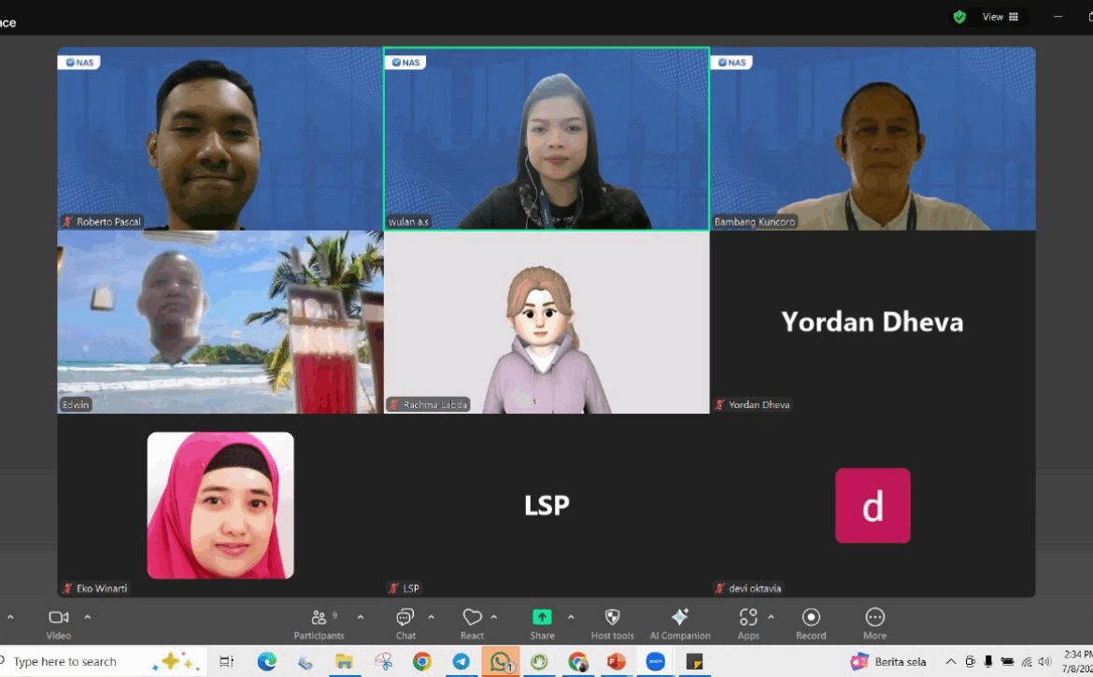Expand the Chat options chevron
Screen dimensions: 1093x677
tap(431, 617)
